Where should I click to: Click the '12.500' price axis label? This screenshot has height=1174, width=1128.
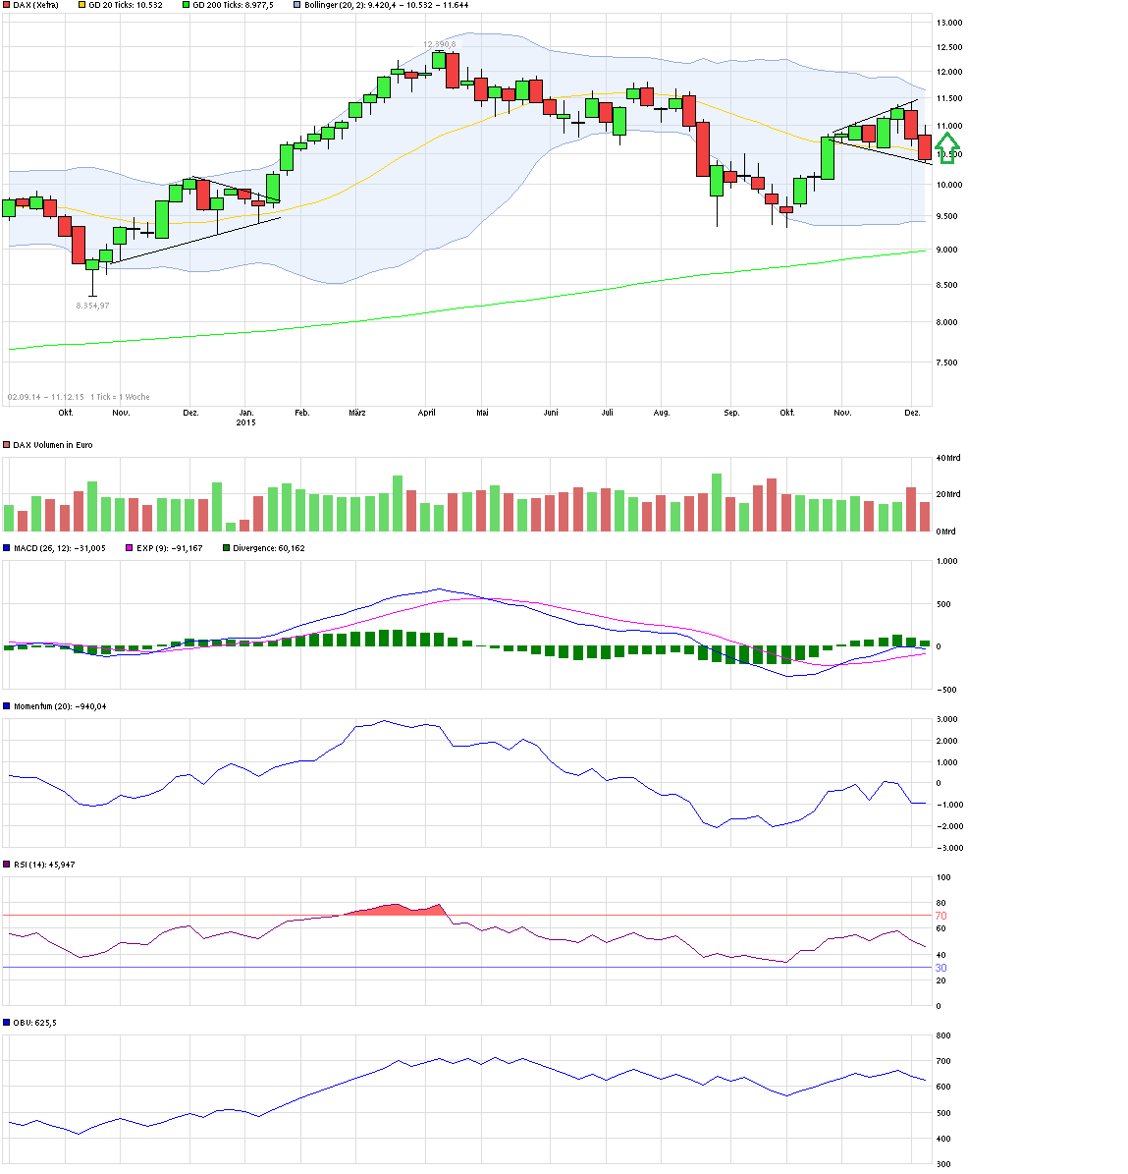click(x=949, y=47)
